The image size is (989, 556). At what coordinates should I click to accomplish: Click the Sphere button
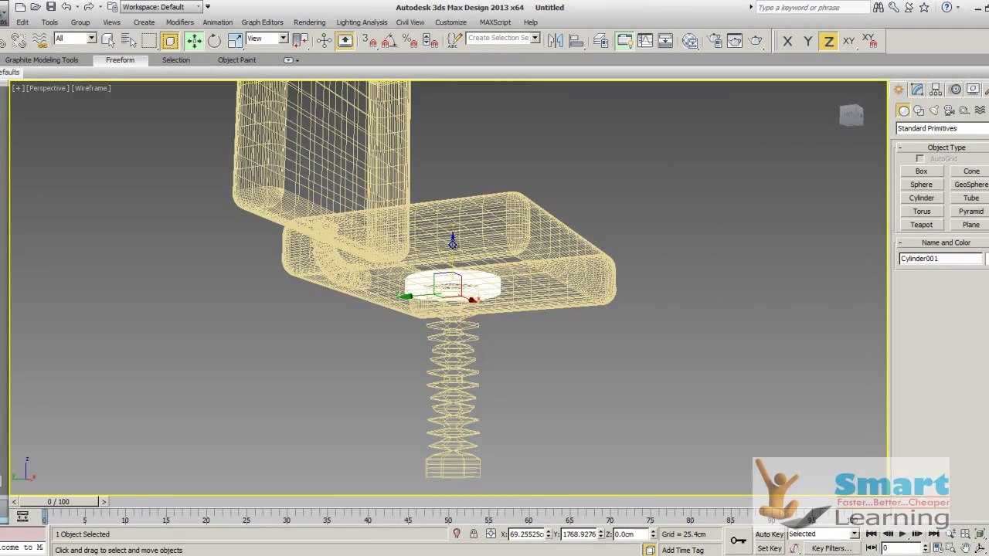tap(921, 185)
